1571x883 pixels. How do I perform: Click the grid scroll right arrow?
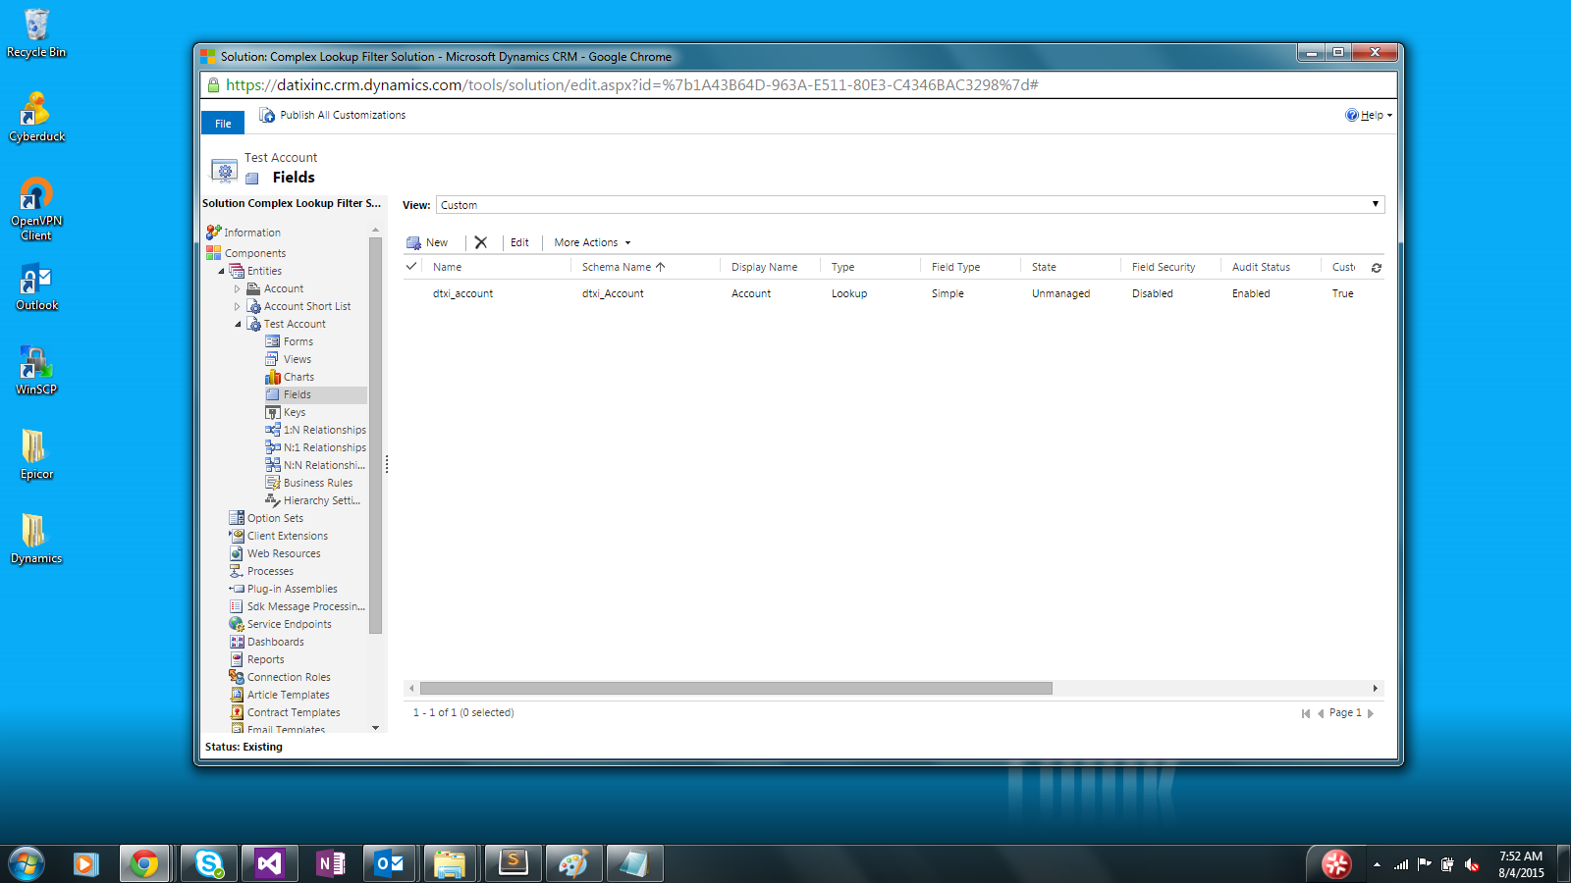[1376, 688]
